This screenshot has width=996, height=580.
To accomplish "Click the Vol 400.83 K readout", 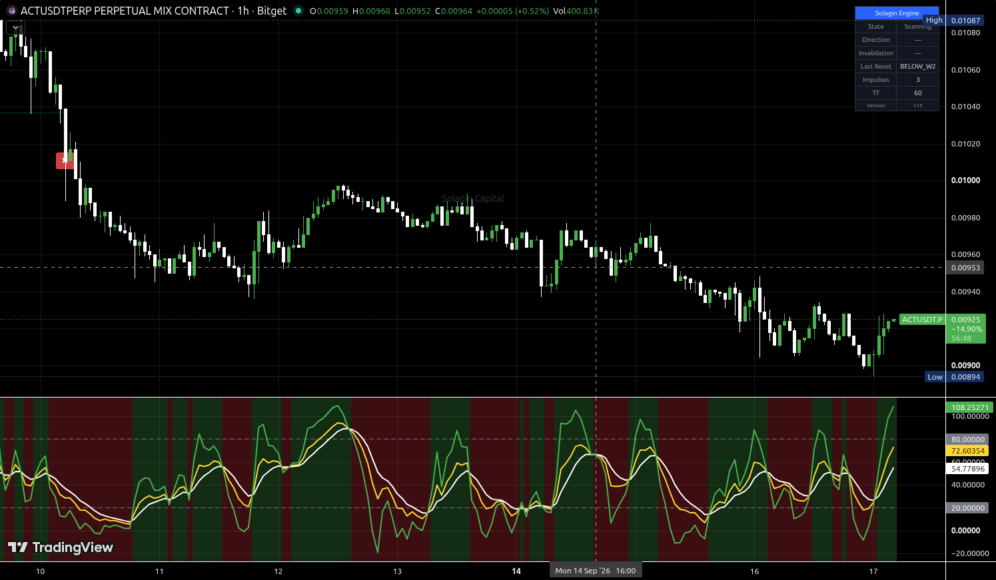I will [x=576, y=11].
